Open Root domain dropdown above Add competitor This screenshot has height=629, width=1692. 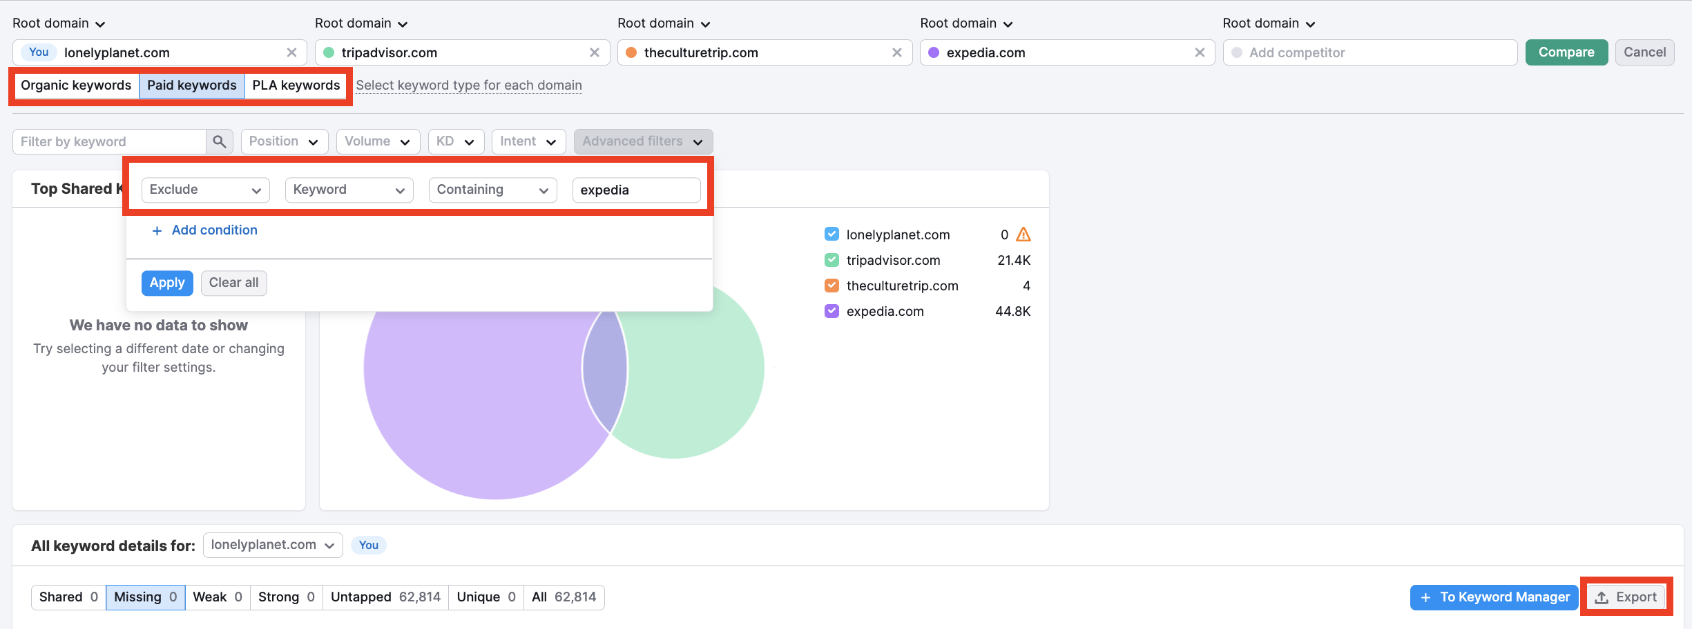[1269, 23]
